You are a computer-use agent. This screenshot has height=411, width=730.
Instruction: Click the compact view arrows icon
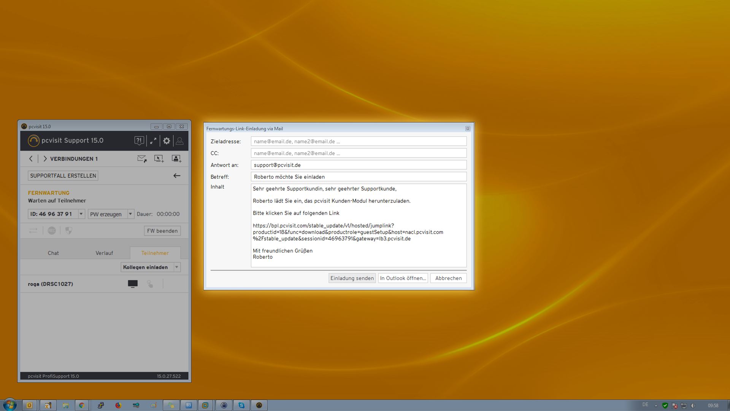tap(153, 141)
